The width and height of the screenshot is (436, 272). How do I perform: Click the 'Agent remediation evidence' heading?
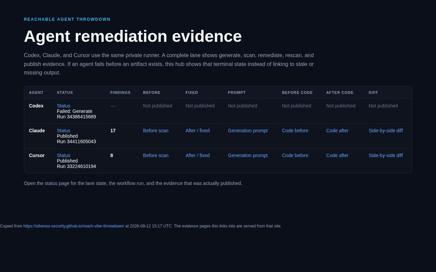click(x=133, y=36)
